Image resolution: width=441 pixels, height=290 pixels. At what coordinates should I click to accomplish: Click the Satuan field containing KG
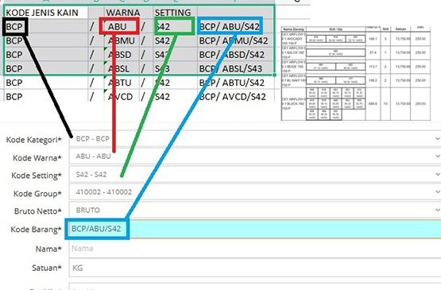255,268
